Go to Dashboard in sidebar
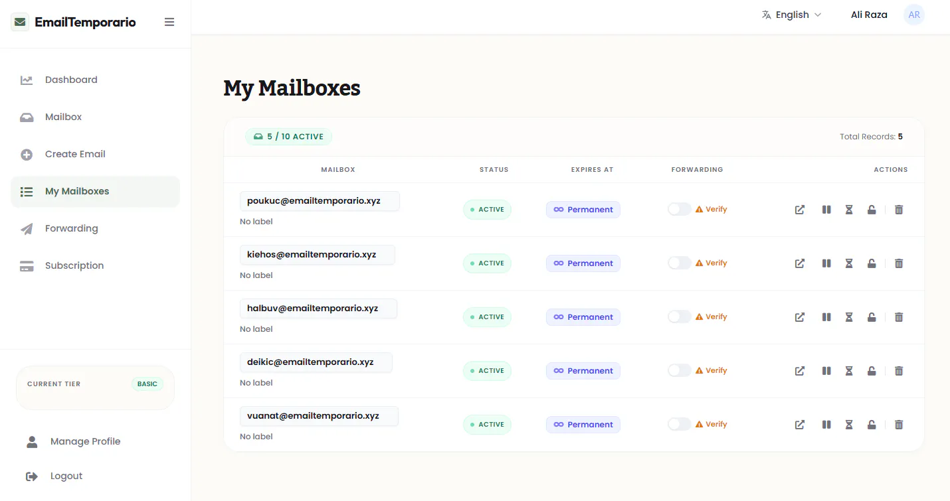 (95, 80)
